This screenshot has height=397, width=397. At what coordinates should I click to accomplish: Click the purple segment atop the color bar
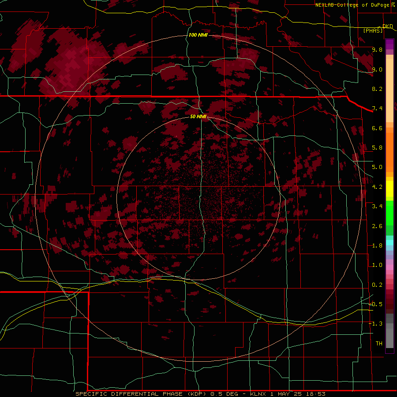(390, 44)
